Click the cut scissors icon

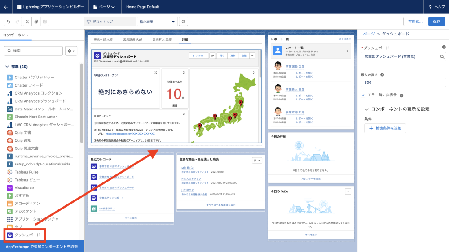[x=27, y=22]
